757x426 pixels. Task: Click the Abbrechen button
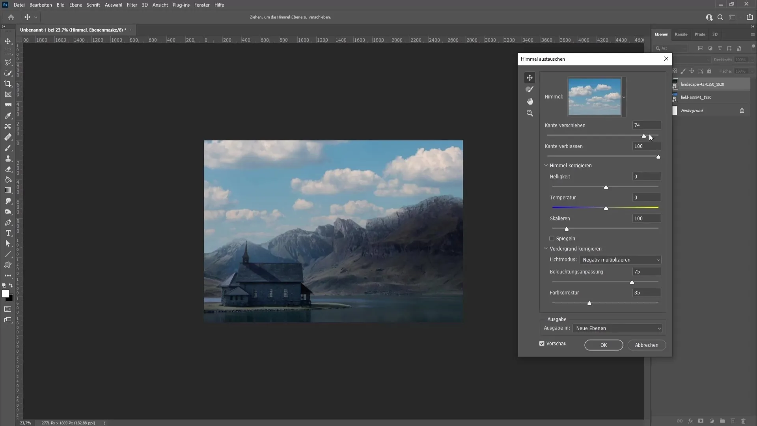pyautogui.click(x=647, y=345)
